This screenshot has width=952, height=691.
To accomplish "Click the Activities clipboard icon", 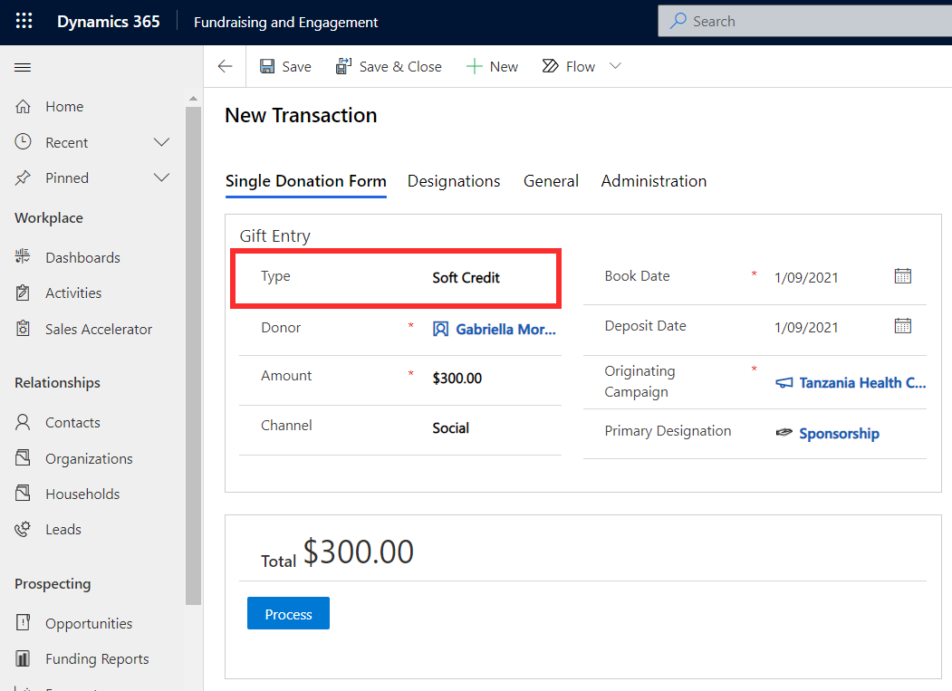I will (x=23, y=293).
